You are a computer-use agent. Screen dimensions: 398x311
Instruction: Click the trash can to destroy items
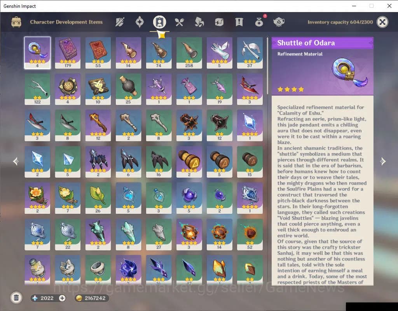tap(16, 297)
